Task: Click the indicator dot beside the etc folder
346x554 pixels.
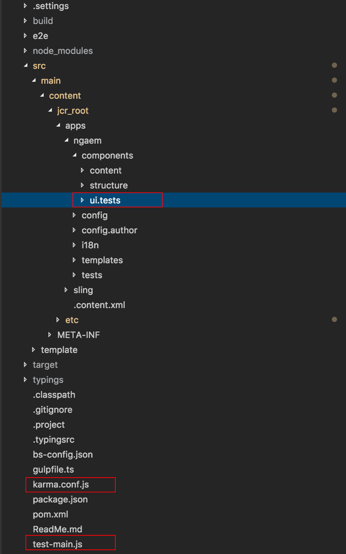Action: (x=334, y=319)
